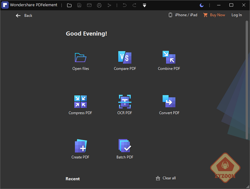Minimize the PDFelement window
The image size is (250, 189).
(x=219, y=5)
